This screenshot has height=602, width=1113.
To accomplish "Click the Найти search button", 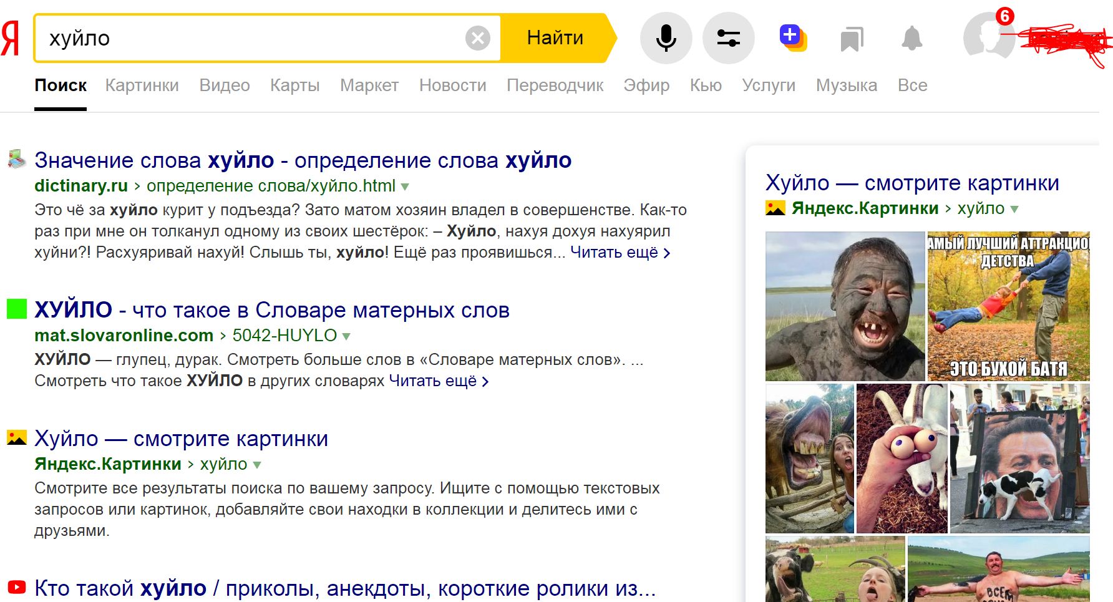I will [x=555, y=38].
